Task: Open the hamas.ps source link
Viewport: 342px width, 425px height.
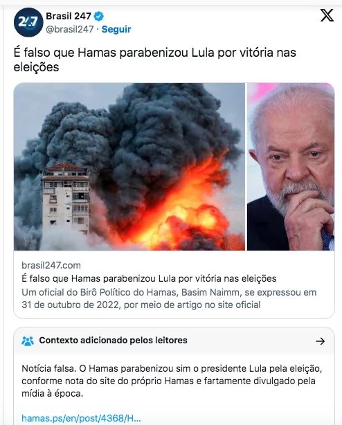Action: coord(81,418)
